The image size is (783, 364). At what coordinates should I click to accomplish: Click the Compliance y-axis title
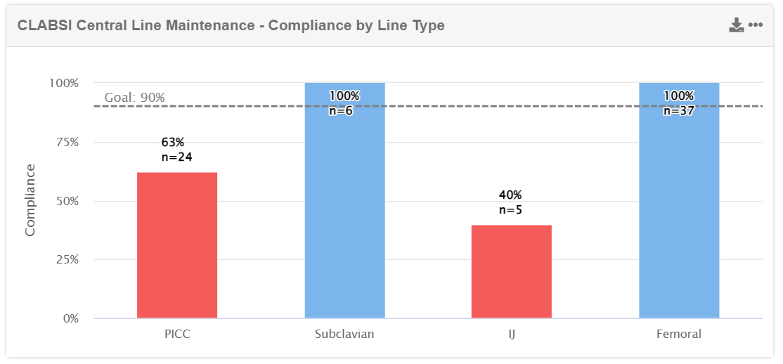[30, 200]
